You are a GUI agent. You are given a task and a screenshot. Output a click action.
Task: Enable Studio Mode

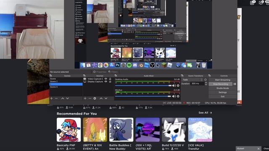click(x=222, y=88)
